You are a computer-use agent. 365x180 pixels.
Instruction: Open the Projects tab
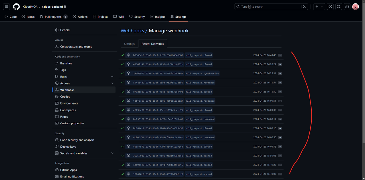100,17
